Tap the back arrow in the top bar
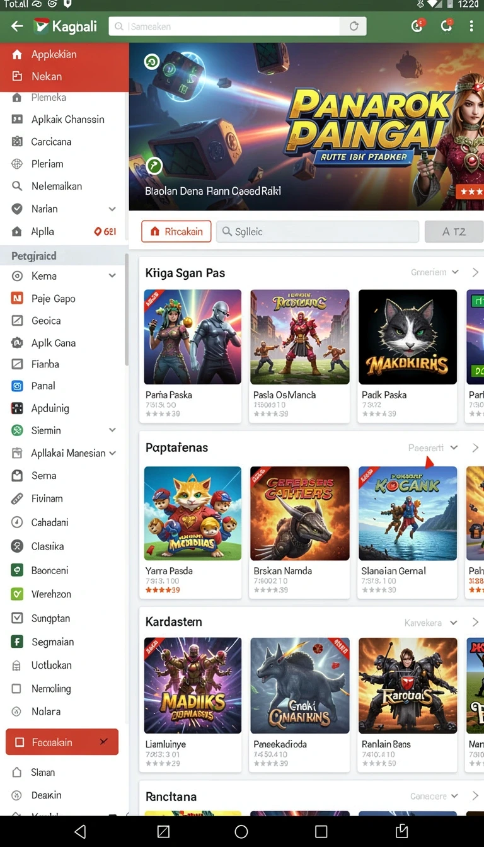The image size is (484, 847). click(17, 26)
